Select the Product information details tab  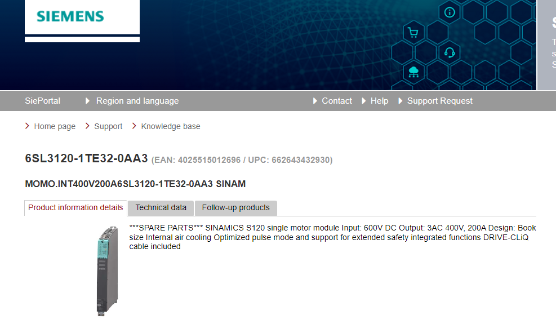point(75,207)
